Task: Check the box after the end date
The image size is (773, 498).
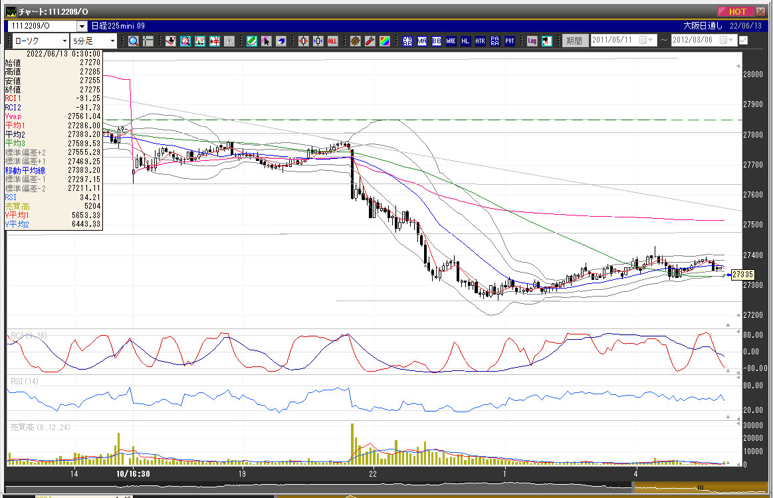Action: (x=743, y=41)
